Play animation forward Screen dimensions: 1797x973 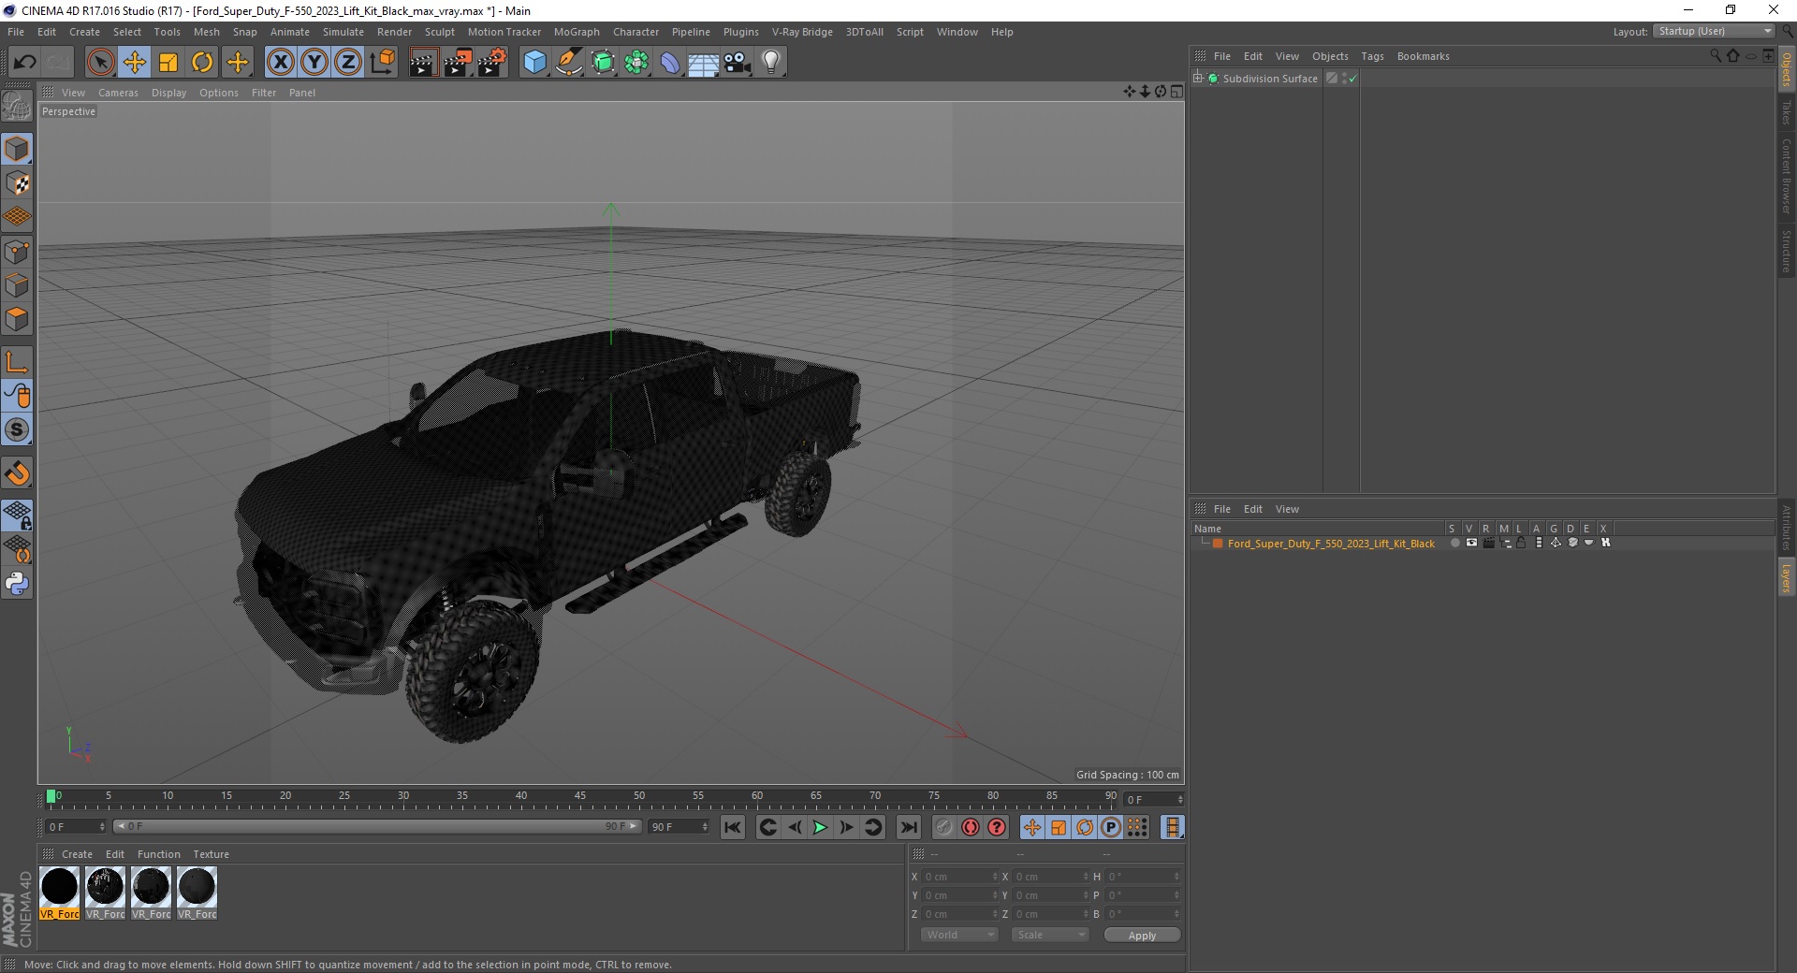coord(820,827)
